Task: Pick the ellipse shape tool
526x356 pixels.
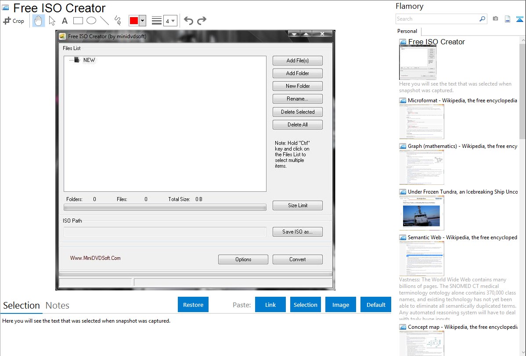Action: 91,21
